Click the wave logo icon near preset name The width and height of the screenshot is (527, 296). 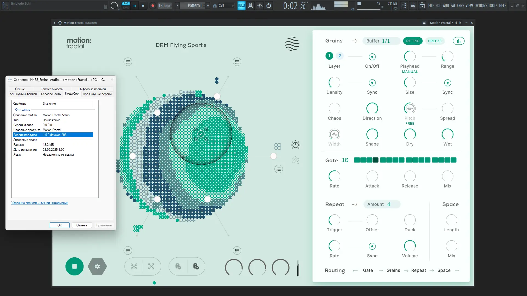(292, 44)
